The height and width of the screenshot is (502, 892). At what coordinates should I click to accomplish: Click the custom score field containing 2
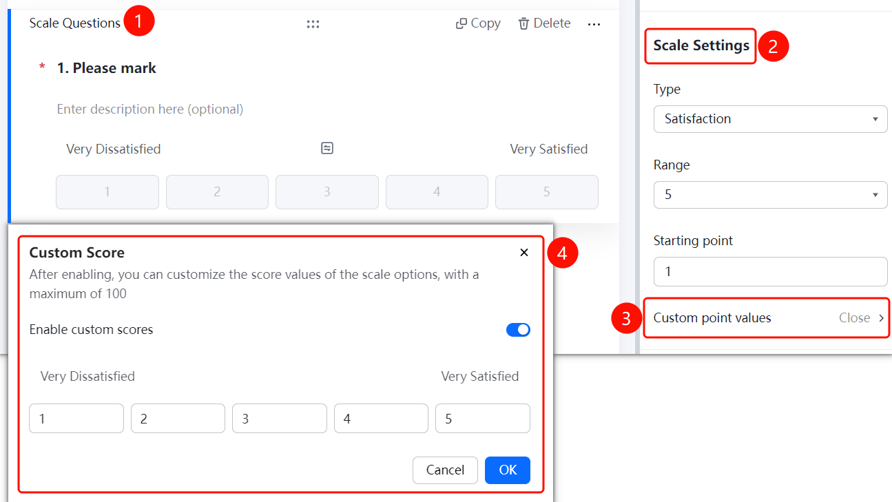(178, 419)
